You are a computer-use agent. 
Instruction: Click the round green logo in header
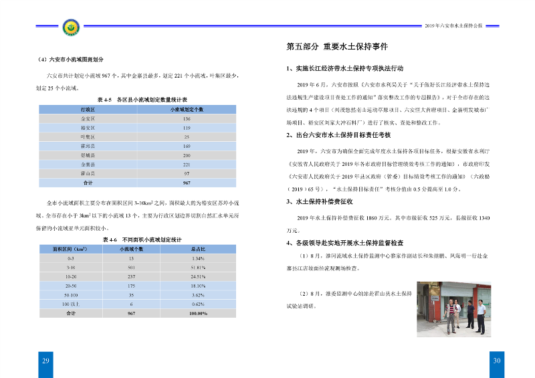69,27
